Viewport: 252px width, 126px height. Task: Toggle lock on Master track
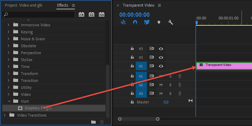(132, 102)
